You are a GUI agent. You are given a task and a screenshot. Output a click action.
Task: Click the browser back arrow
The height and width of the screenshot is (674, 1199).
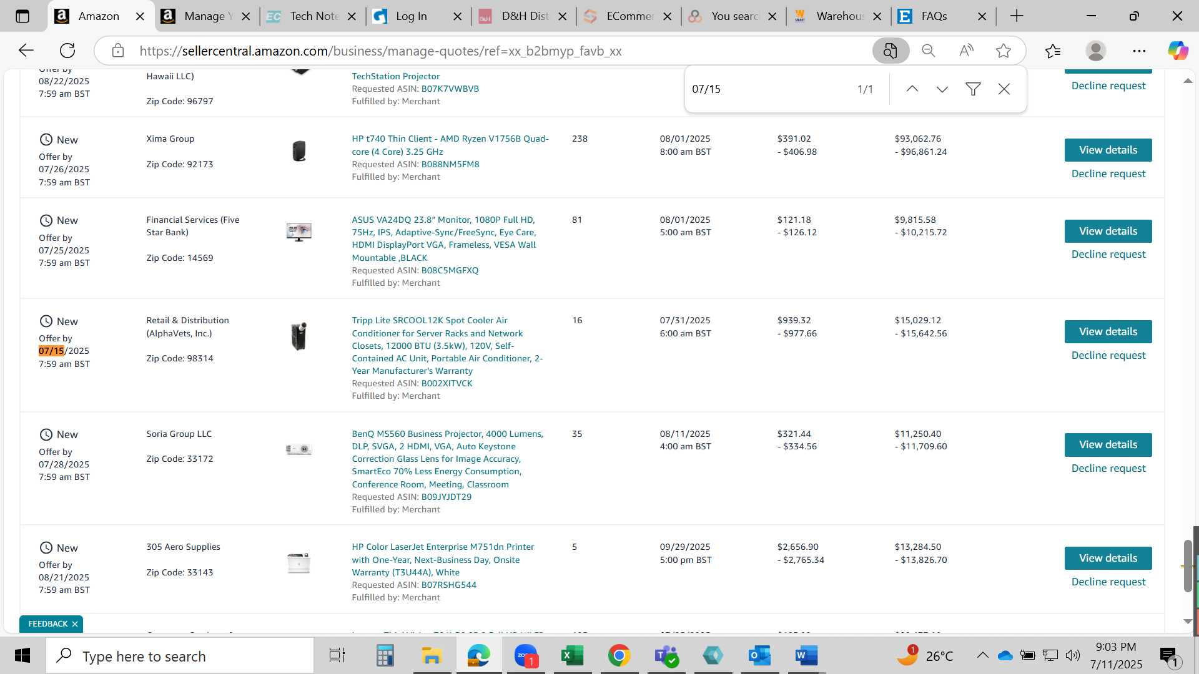pos(26,51)
